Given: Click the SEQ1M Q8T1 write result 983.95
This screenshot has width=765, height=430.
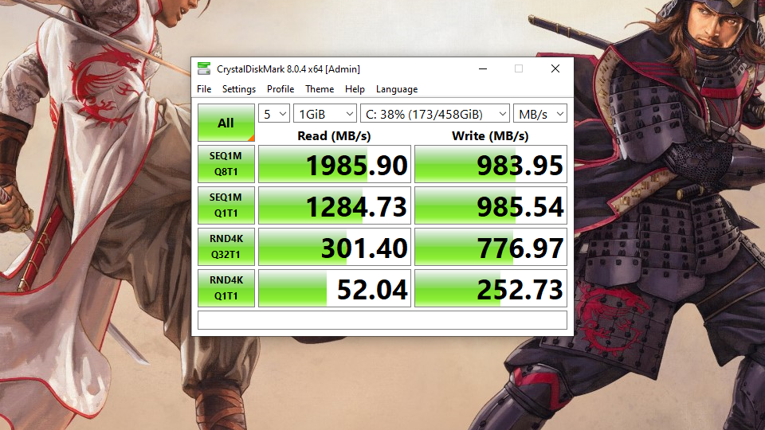Looking at the screenshot, I should point(491,164).
